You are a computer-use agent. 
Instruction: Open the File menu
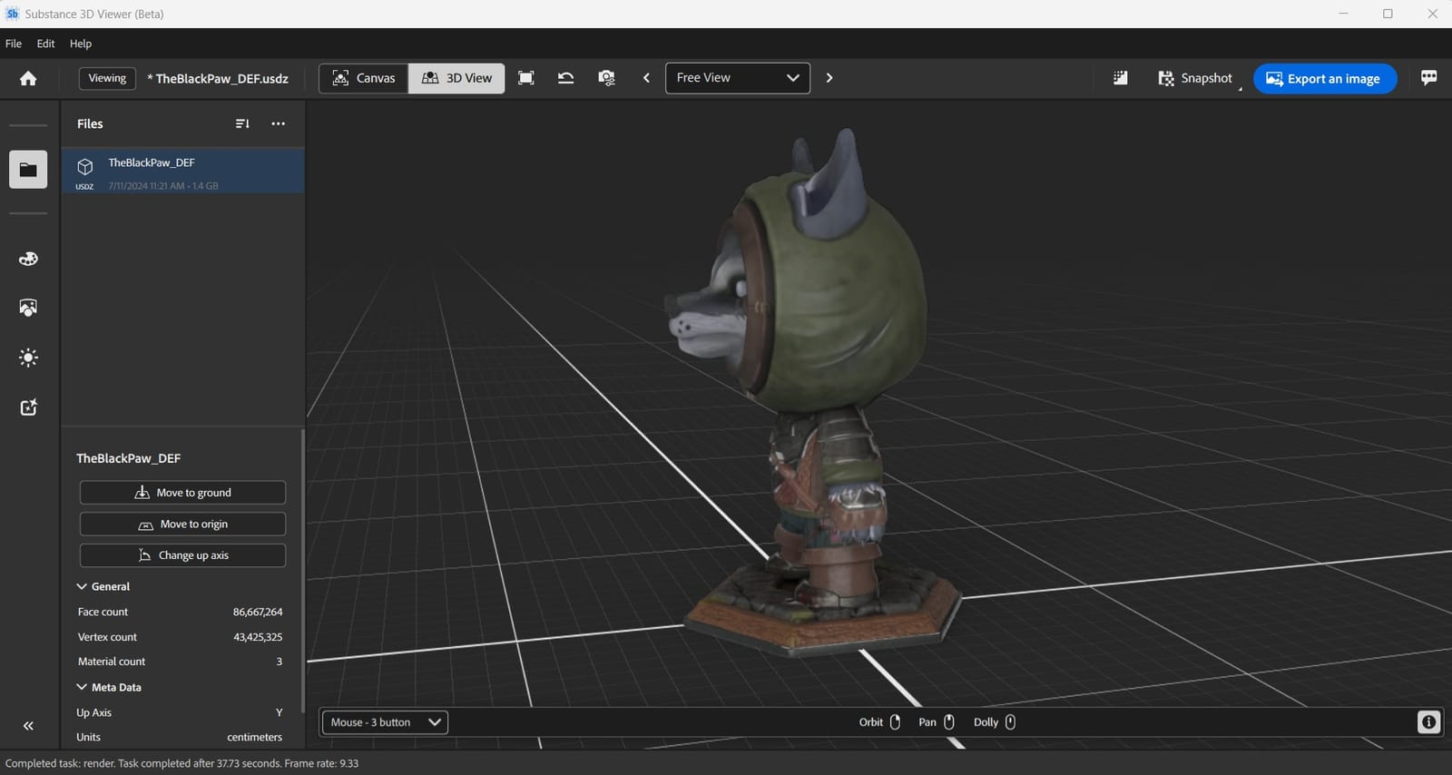pos(14,44)
